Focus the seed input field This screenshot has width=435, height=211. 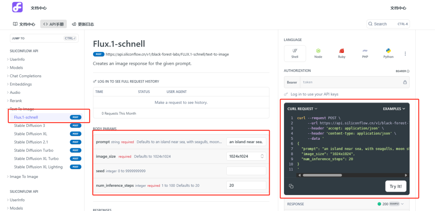[246, 171]
